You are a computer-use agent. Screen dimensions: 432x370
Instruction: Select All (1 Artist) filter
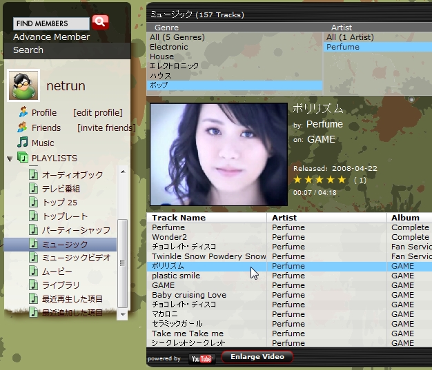[x=377, y=37]
